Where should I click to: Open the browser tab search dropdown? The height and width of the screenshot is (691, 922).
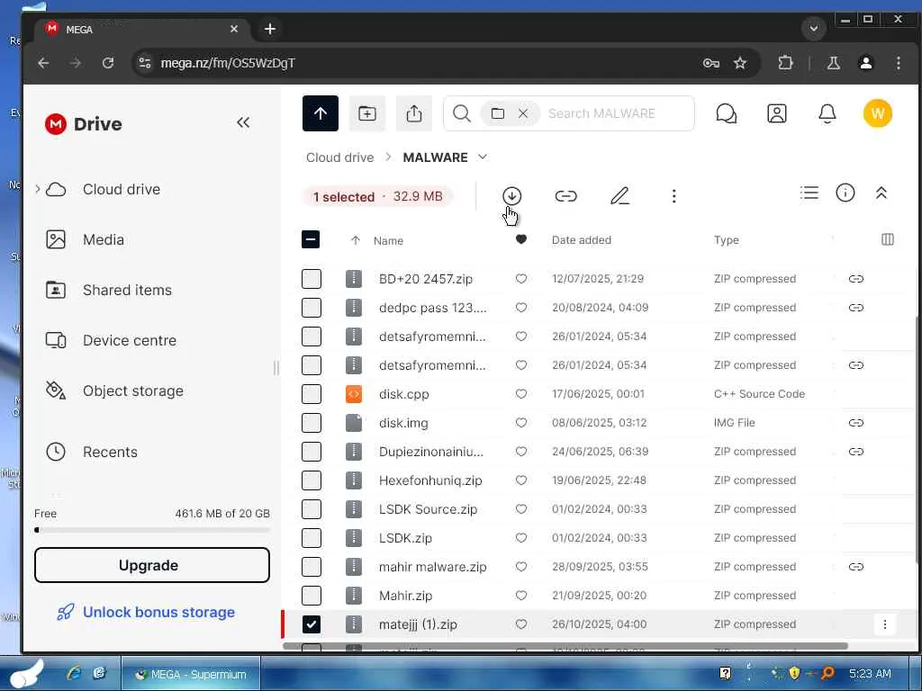(x=814, y=28)
